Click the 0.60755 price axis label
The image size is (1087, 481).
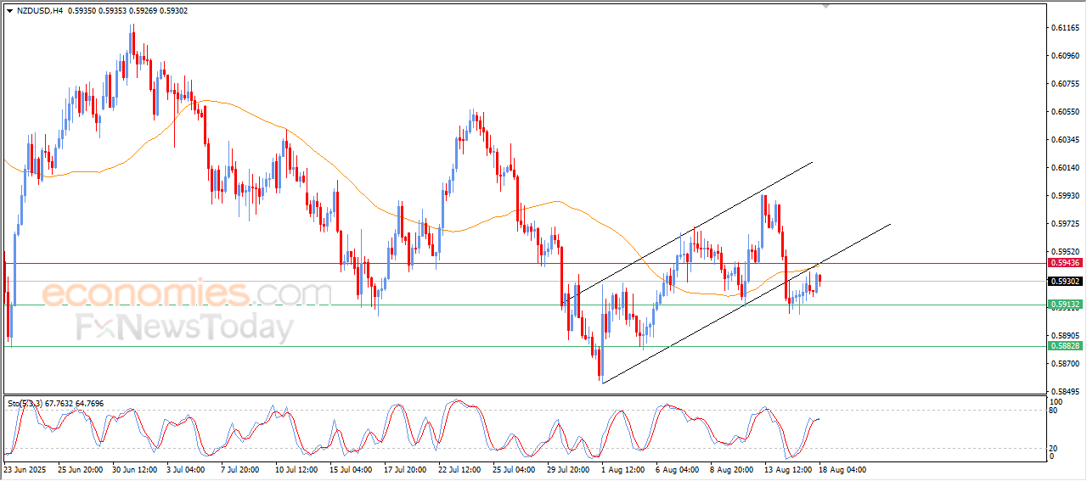[1064, 84]
